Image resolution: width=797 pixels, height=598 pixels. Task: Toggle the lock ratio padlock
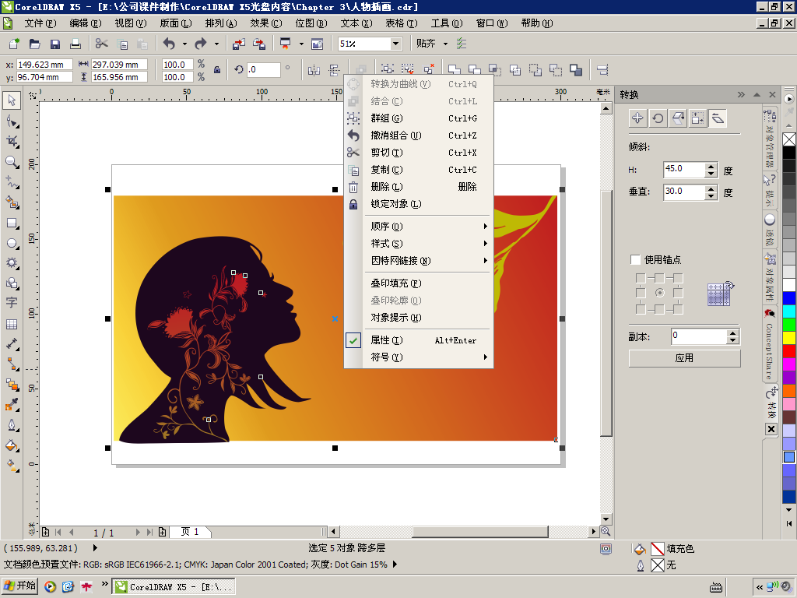tap(217, 70)
